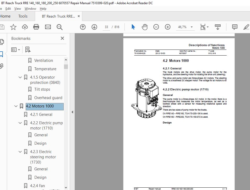Collapse 4.2.3 Electric steering motor bookmark
The image size is (250, 190).
tap(20, 152)
